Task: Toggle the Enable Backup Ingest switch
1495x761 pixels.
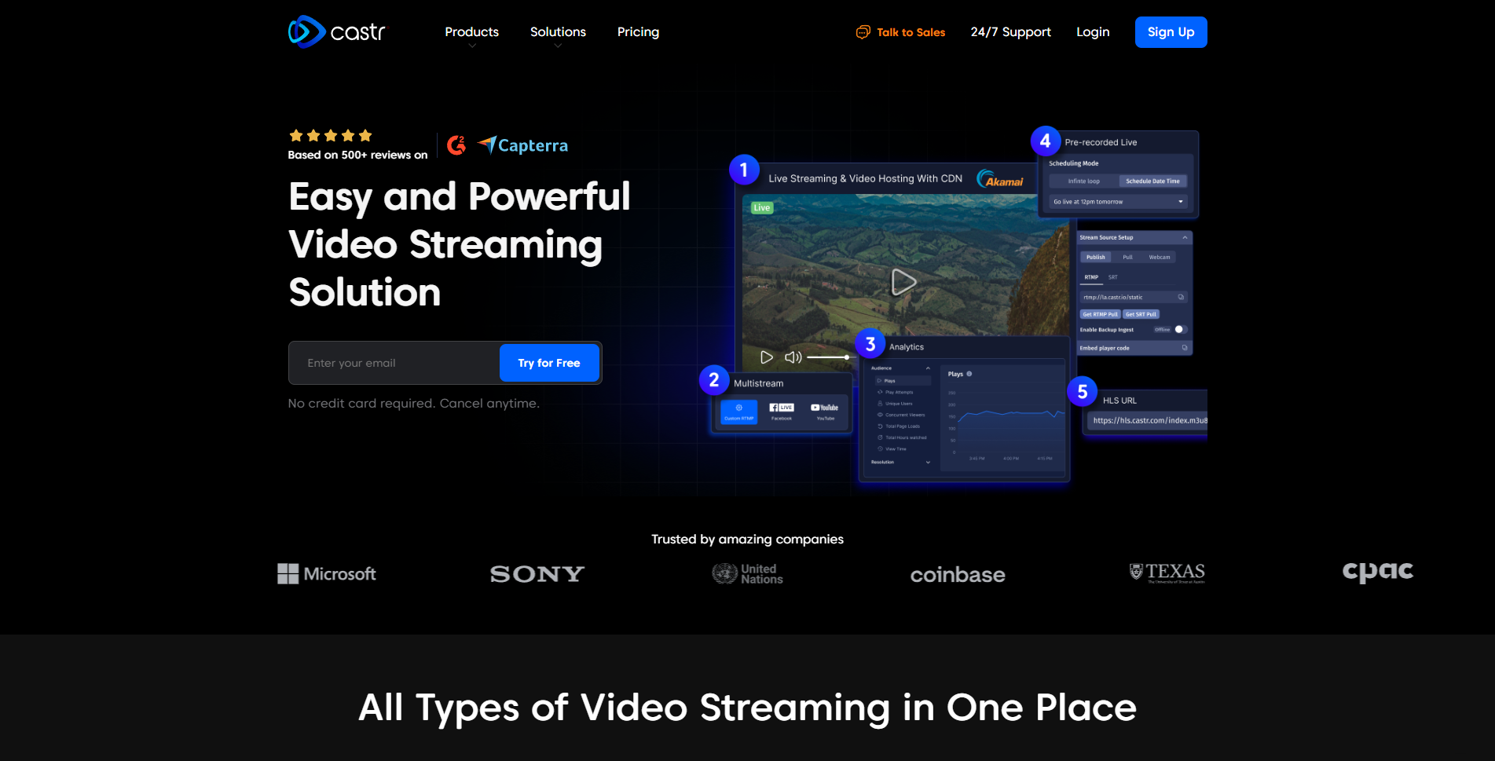Action: tap(1180, 330)
